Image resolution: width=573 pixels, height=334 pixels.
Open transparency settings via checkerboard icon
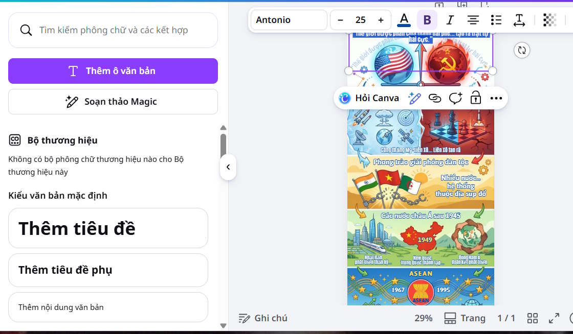549,20
